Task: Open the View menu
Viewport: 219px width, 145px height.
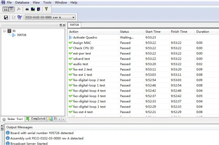Action: tap(36, 3)
